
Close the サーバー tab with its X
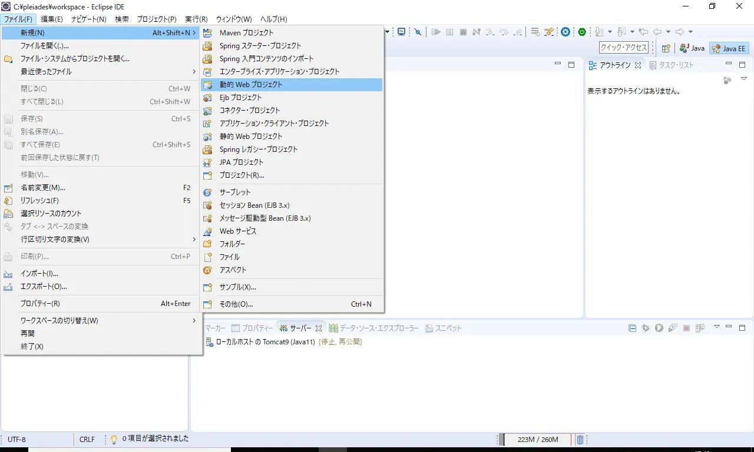pyautogui.click(x=319, y=328)
